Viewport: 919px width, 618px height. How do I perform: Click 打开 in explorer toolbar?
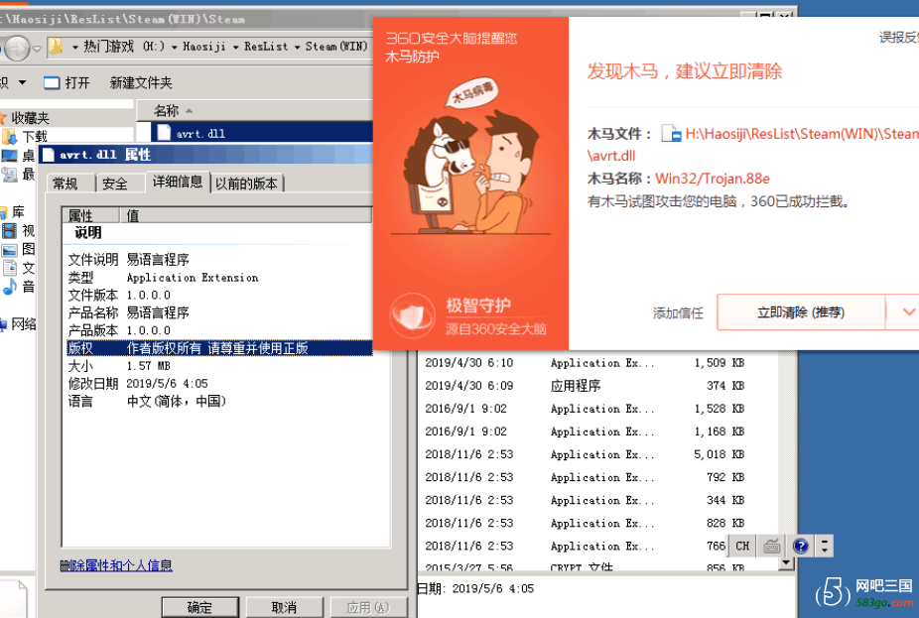pos(66,82)
